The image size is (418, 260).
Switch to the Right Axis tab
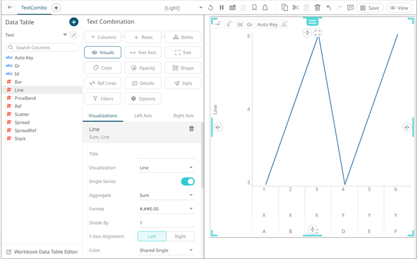(183, 115)
